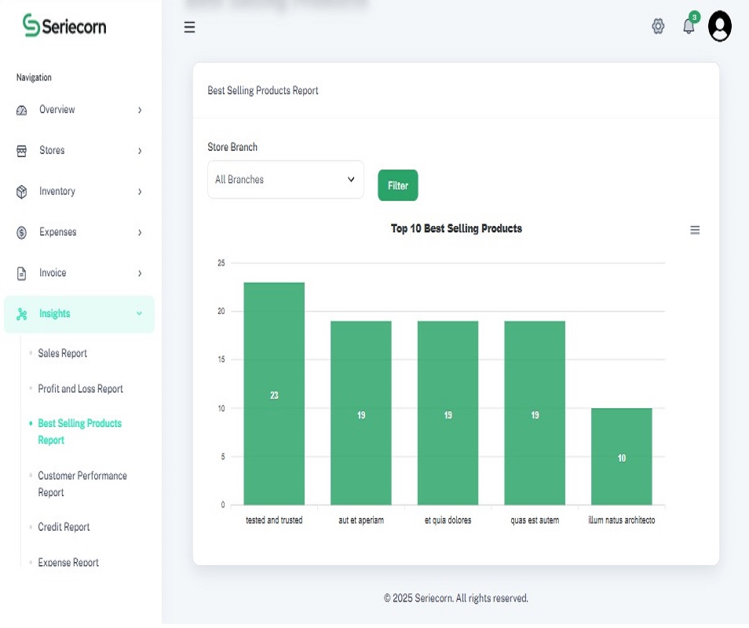This screenshot has width=749, height=628.
Task: Click the tested and trusted bar
Action: [x=274, y=393]
